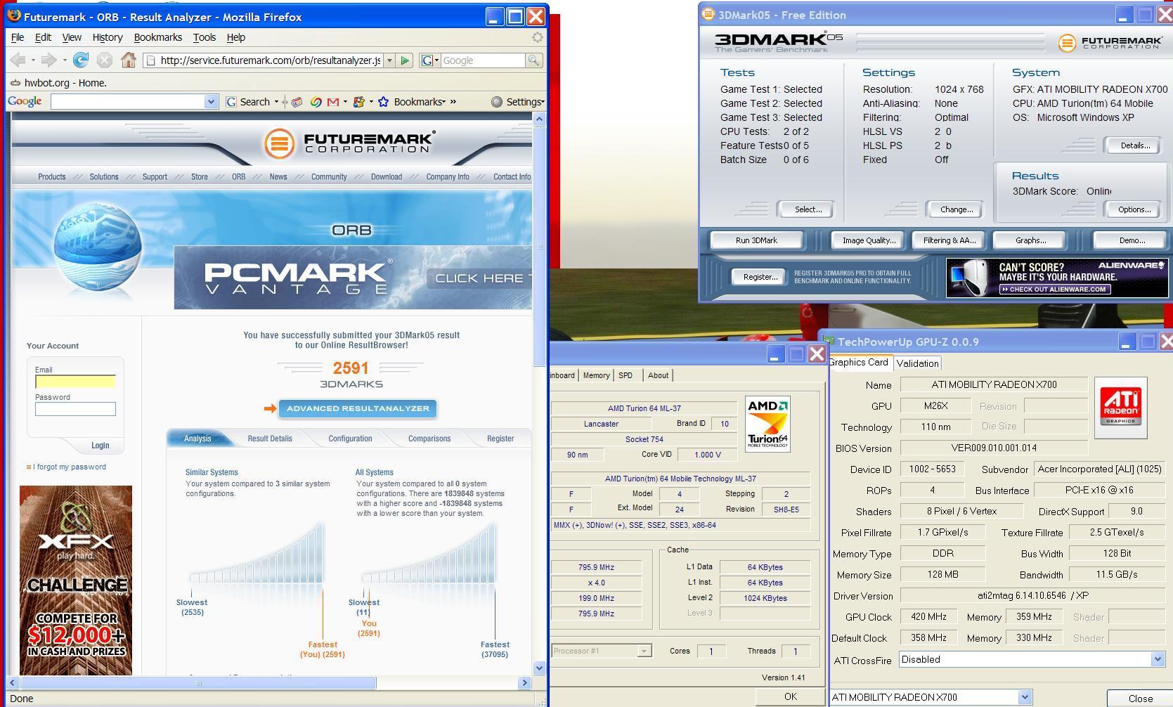
Task: Click the Alienware ad banner
Action: click(1057, 278)
